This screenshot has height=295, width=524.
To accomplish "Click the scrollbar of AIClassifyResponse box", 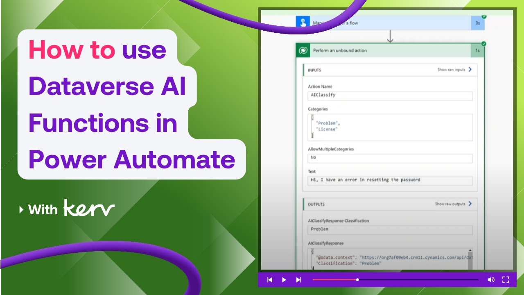I will point(470,259).
